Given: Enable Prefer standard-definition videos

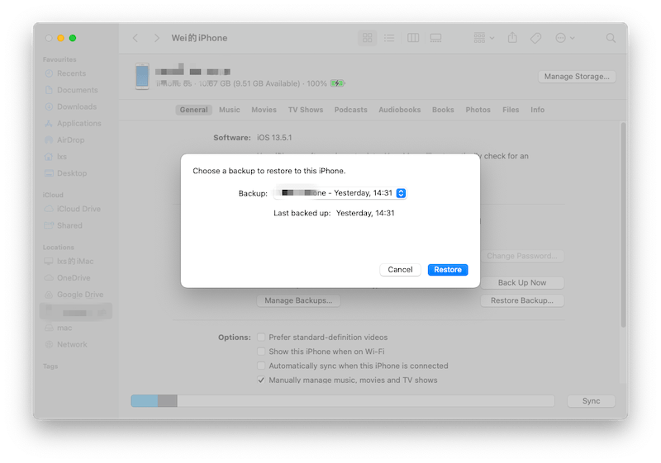Looking at the screenshot, I should click(261, 338).
